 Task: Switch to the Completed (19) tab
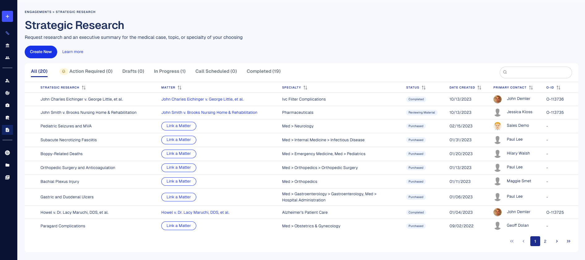click(x=263, y=71)
